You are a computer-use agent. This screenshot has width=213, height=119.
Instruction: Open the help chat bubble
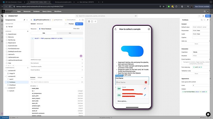tap(208, 114)
